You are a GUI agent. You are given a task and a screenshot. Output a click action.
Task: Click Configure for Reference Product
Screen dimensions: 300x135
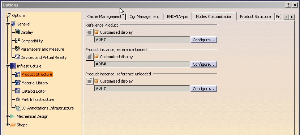203,40
